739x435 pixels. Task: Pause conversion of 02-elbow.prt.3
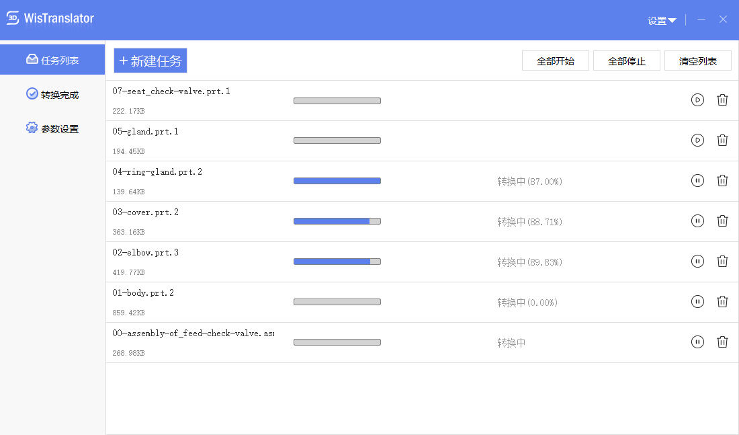pos(697,262)
